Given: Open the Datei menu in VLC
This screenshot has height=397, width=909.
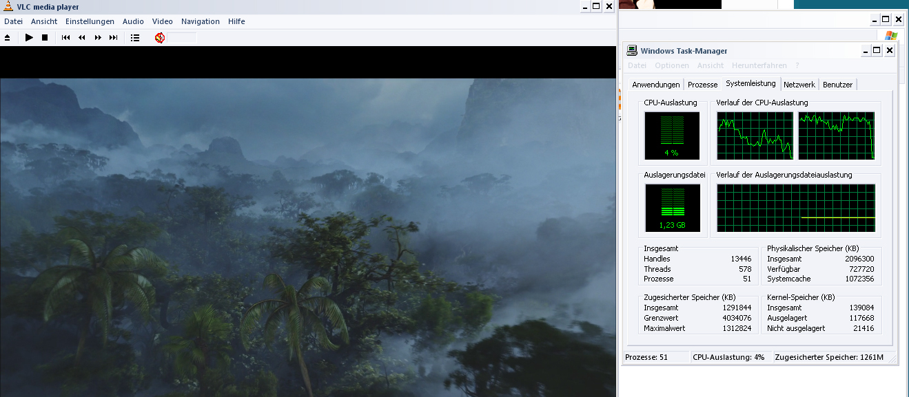Looking at the screenshot, I should point(14,21).
